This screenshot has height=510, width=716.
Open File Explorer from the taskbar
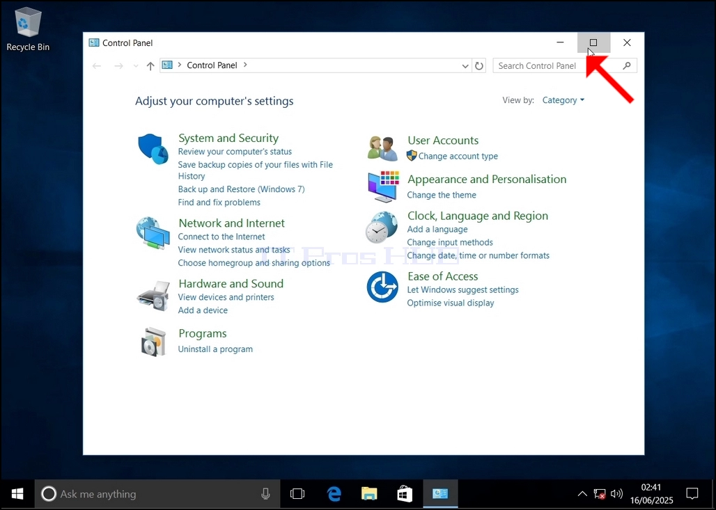tap(369, 493)
